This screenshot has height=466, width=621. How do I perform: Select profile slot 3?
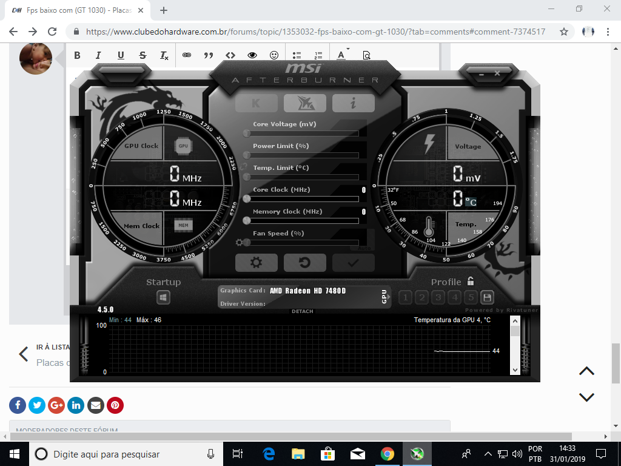[x=438, y=297]
